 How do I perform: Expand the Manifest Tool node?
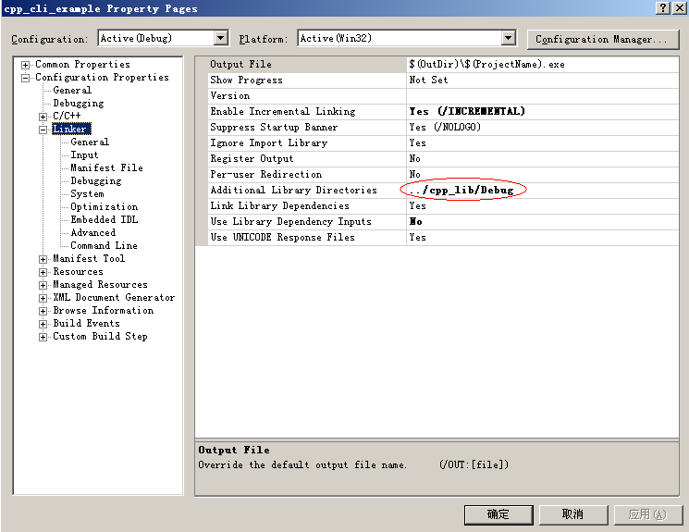tap(43, 259)
